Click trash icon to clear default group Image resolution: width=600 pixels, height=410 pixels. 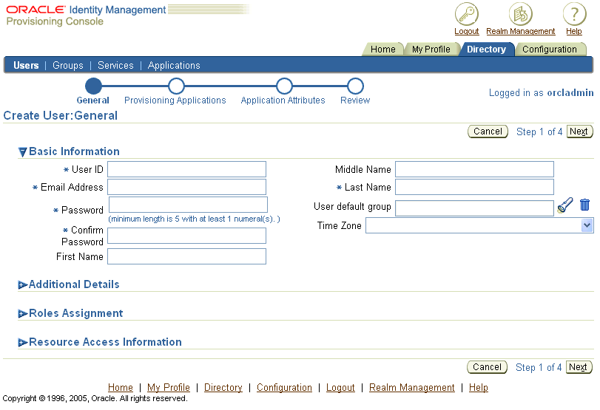584,205
